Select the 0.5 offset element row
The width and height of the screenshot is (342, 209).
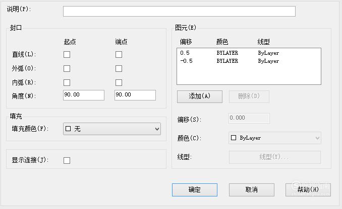pyautogui.click(x=249, y=53)
